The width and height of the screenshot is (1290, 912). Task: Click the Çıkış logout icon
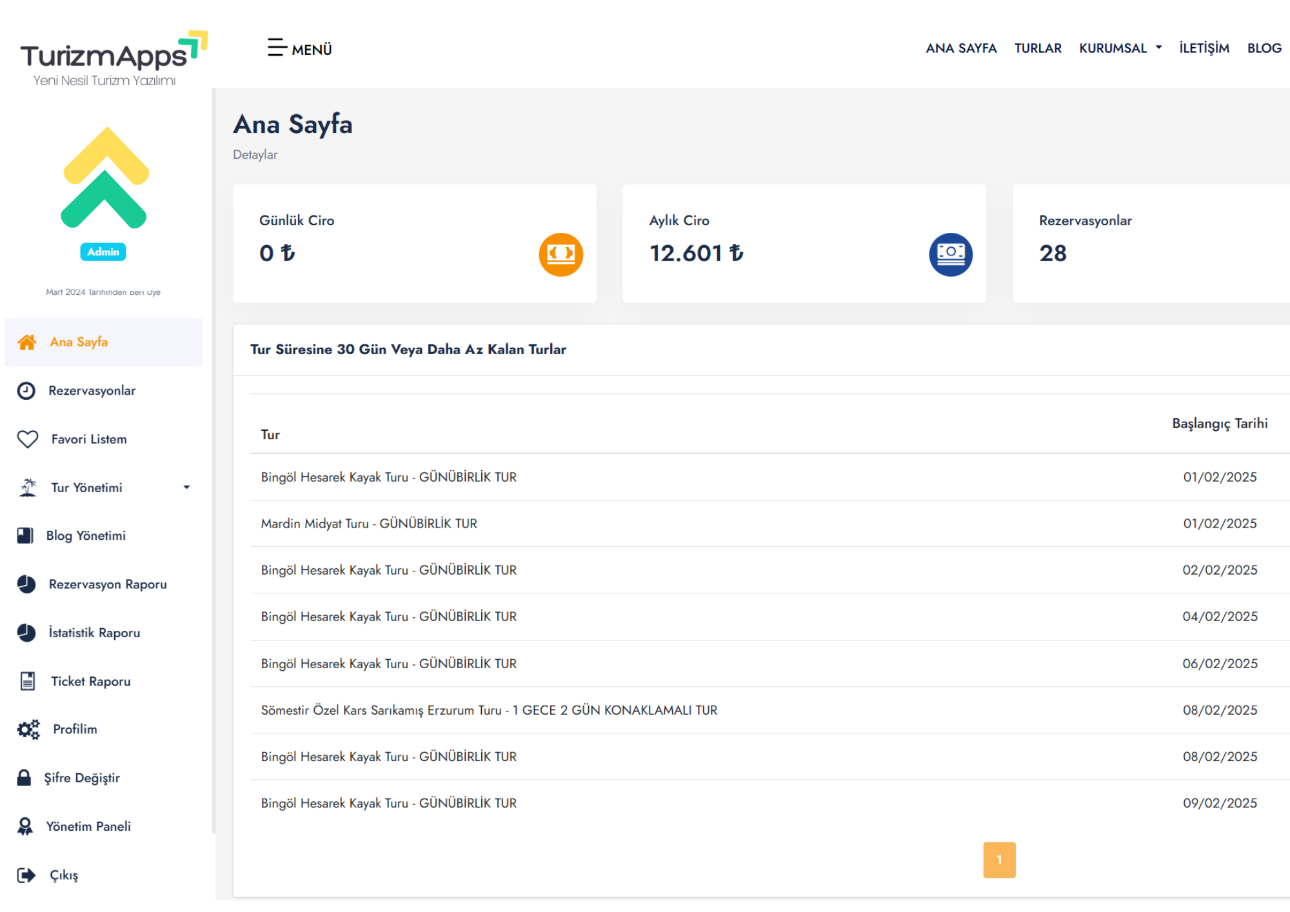tap(26, 875)
